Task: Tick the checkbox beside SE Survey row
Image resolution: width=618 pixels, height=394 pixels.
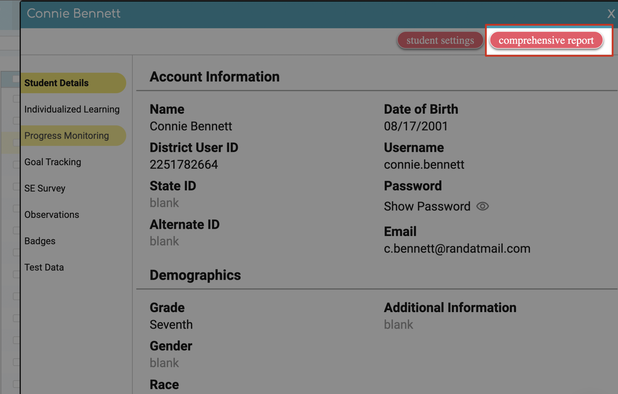Action: [16, 186]
